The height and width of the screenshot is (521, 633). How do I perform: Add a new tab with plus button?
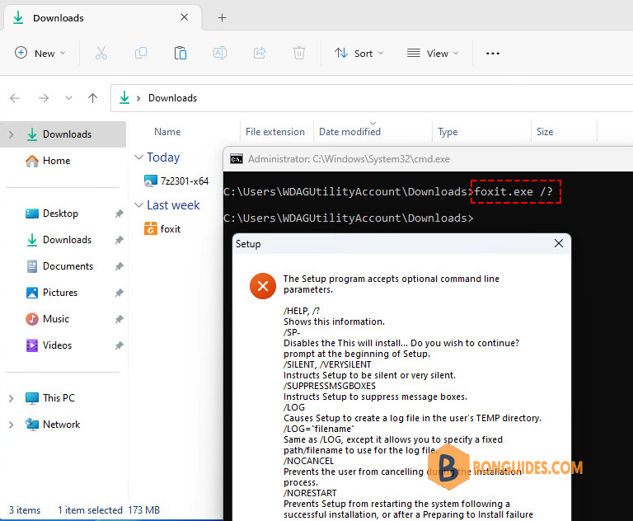click(222, 18)
